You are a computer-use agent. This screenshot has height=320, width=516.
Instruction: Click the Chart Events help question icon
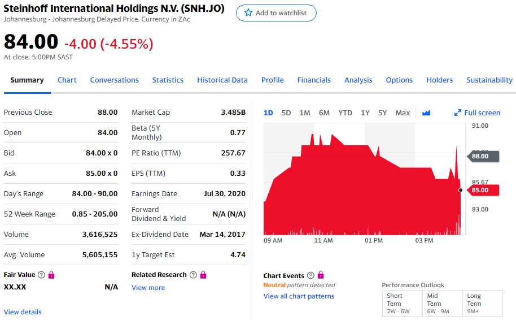click(311, 275)
